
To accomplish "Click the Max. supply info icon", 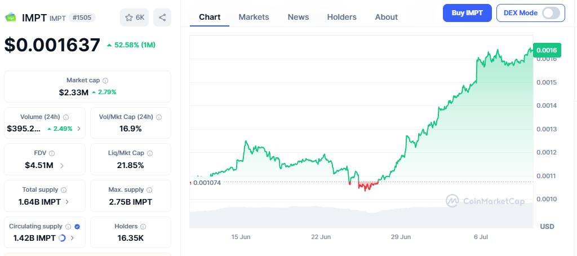I will [149, 190].
